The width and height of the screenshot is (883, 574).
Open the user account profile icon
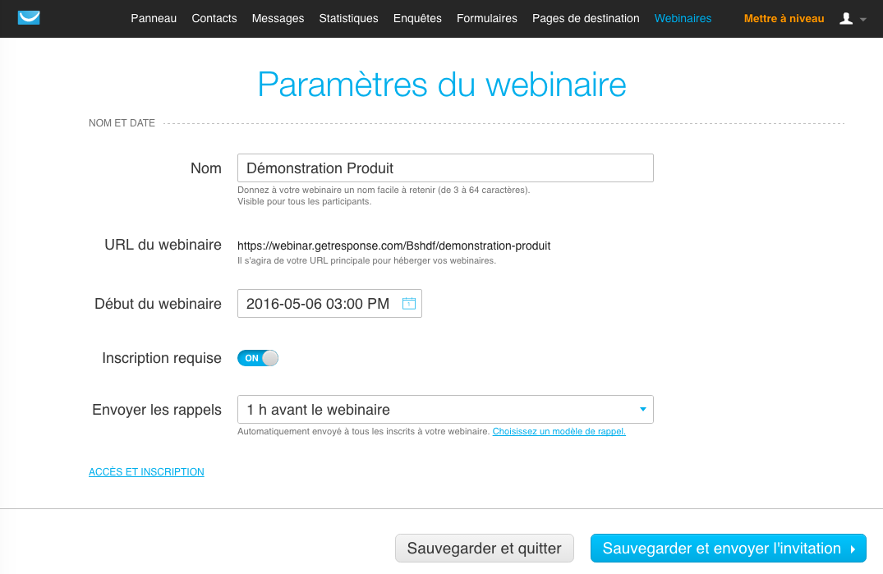click(x=846, y=19)
